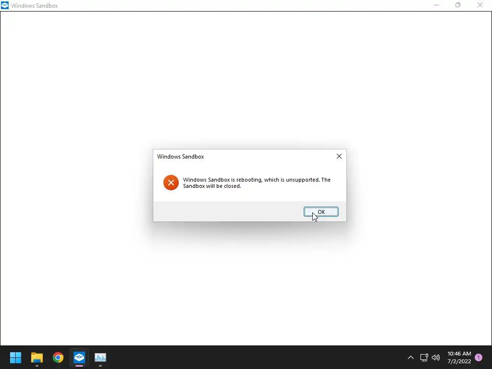The width and height of the screenshot is (492, 369).
Task: Close the Windows Sandbox main window
Action: click(x=480, y=5)
